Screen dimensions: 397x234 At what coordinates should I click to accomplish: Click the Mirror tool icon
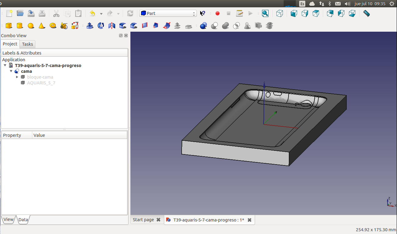[x=112, y=26]
